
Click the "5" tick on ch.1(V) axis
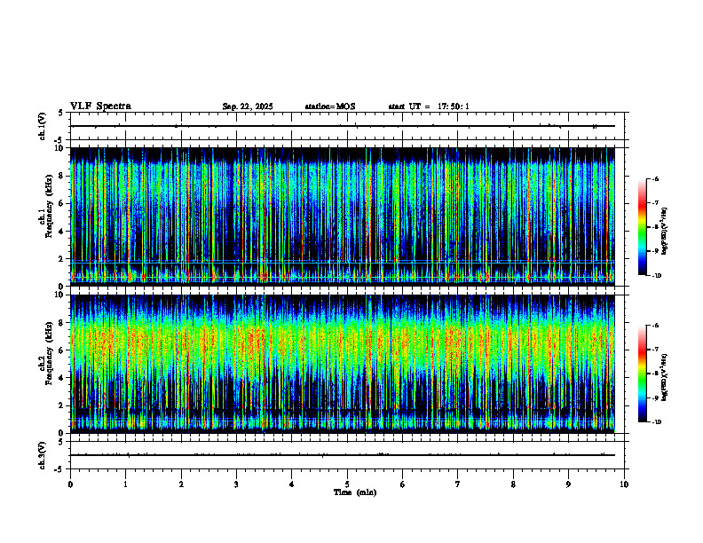coord(60,113)
